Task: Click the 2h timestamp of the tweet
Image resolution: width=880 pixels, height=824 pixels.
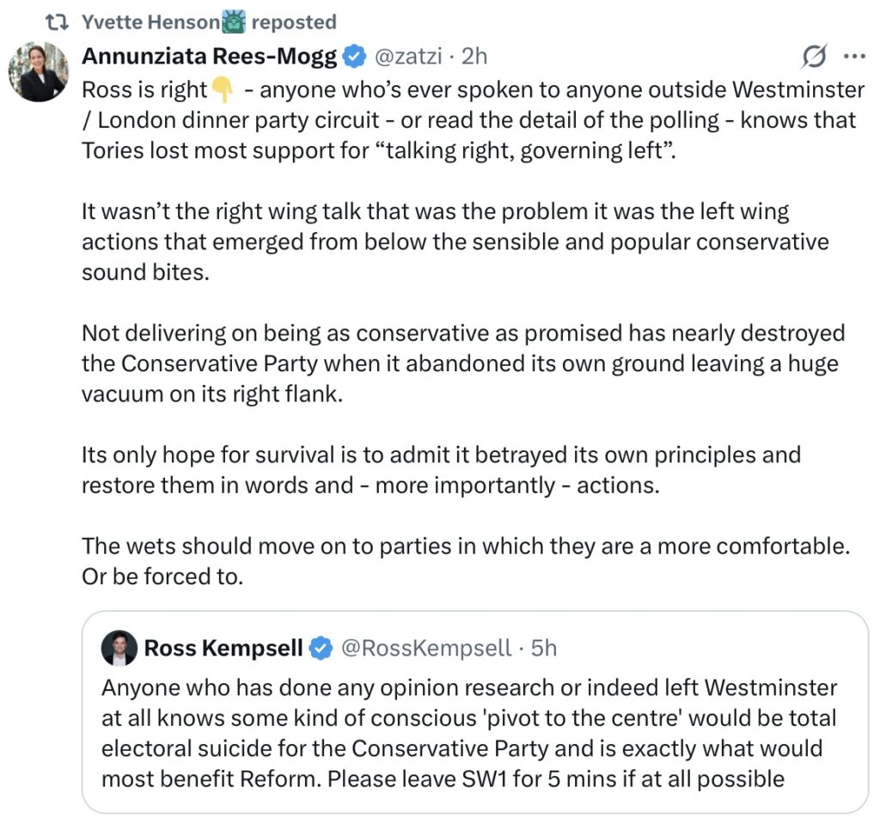Action: click(474, 58)
